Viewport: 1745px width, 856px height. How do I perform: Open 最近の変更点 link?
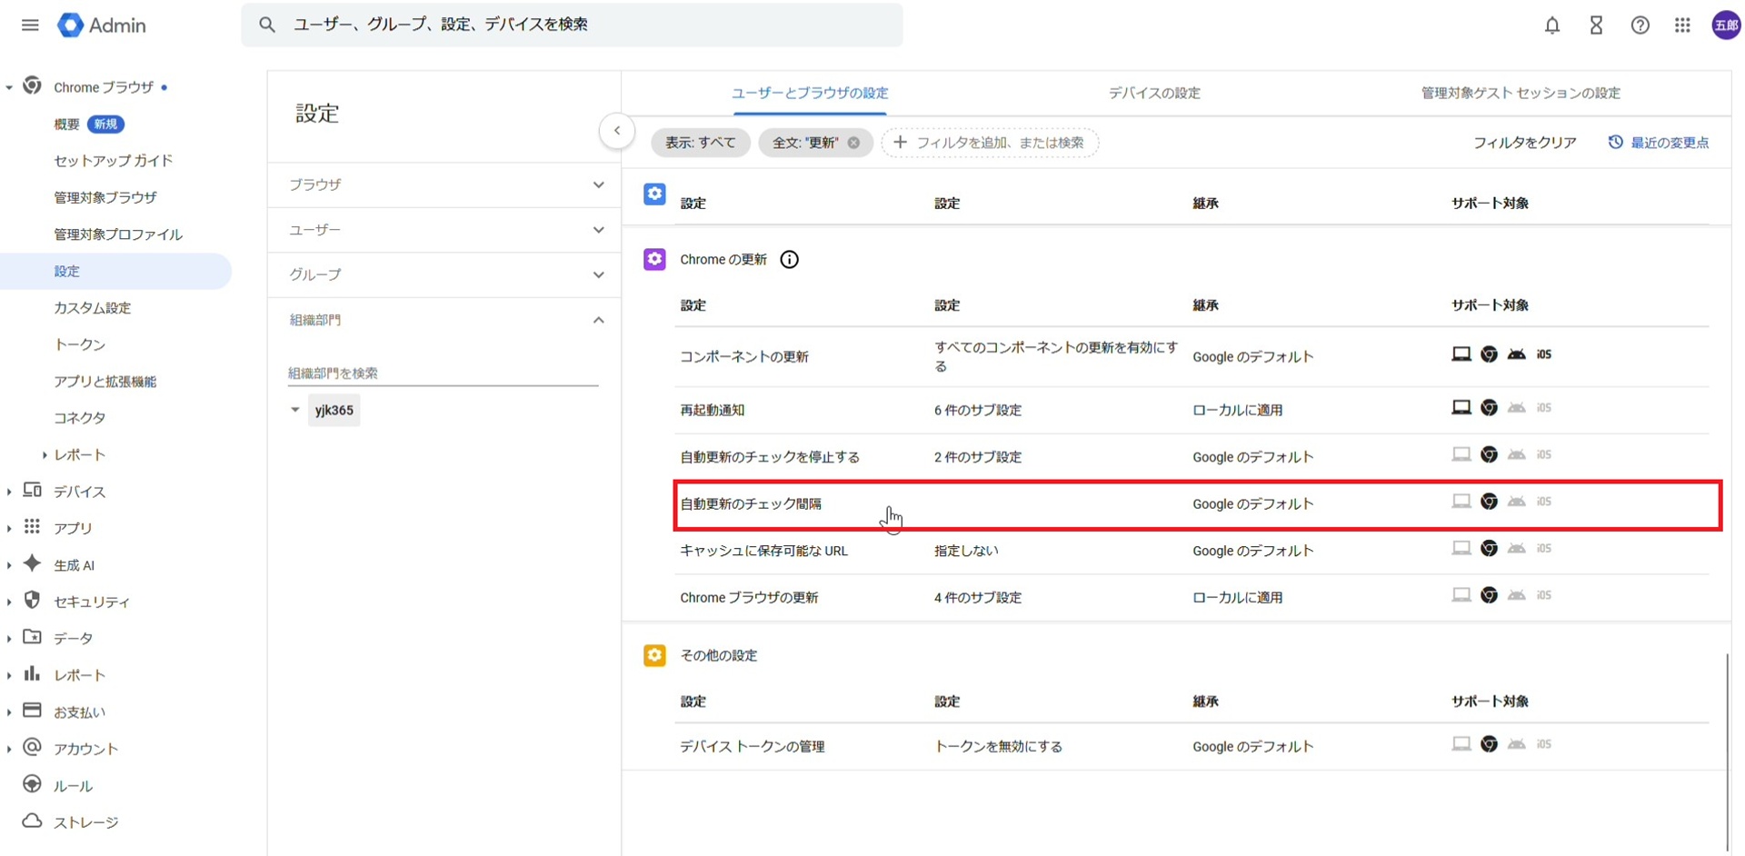(x=1659, y=143)
